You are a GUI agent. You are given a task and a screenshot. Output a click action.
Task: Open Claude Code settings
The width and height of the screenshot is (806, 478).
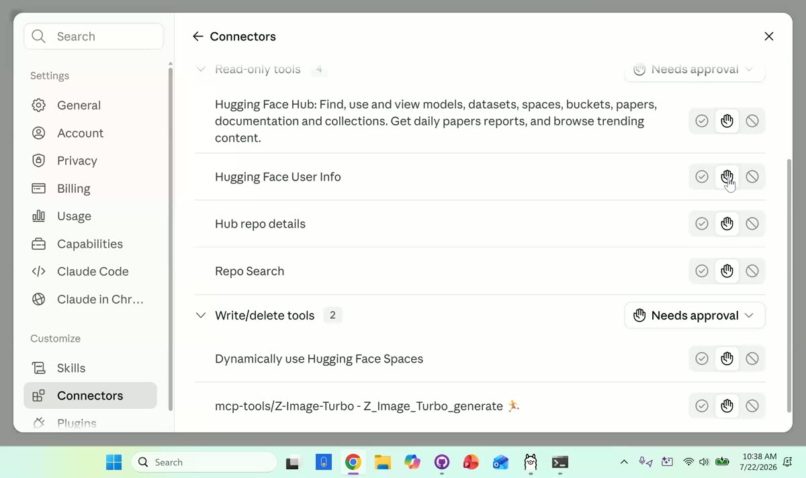click(90, 271)
